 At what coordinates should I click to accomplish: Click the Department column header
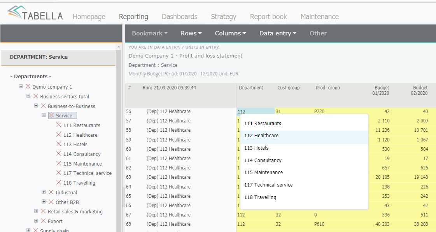251,87
